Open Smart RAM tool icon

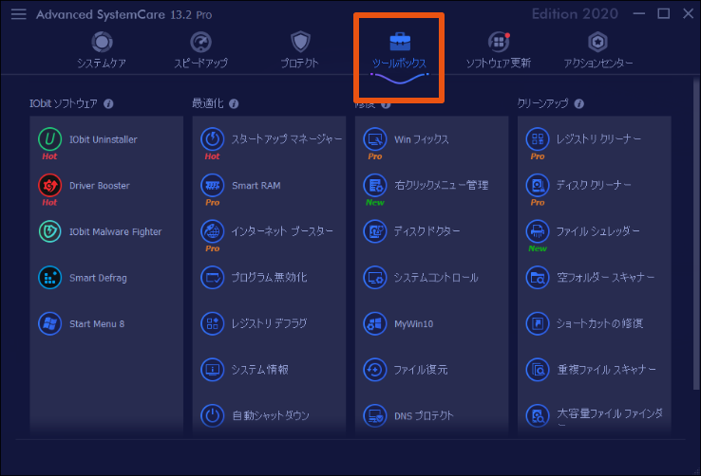pyautogui.click(x=213, y=185)
